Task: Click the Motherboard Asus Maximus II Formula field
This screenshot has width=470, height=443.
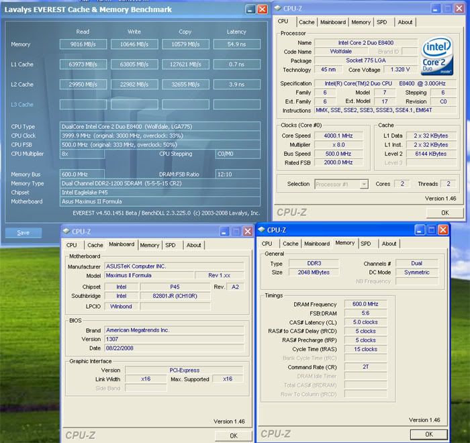Action: 160,201
